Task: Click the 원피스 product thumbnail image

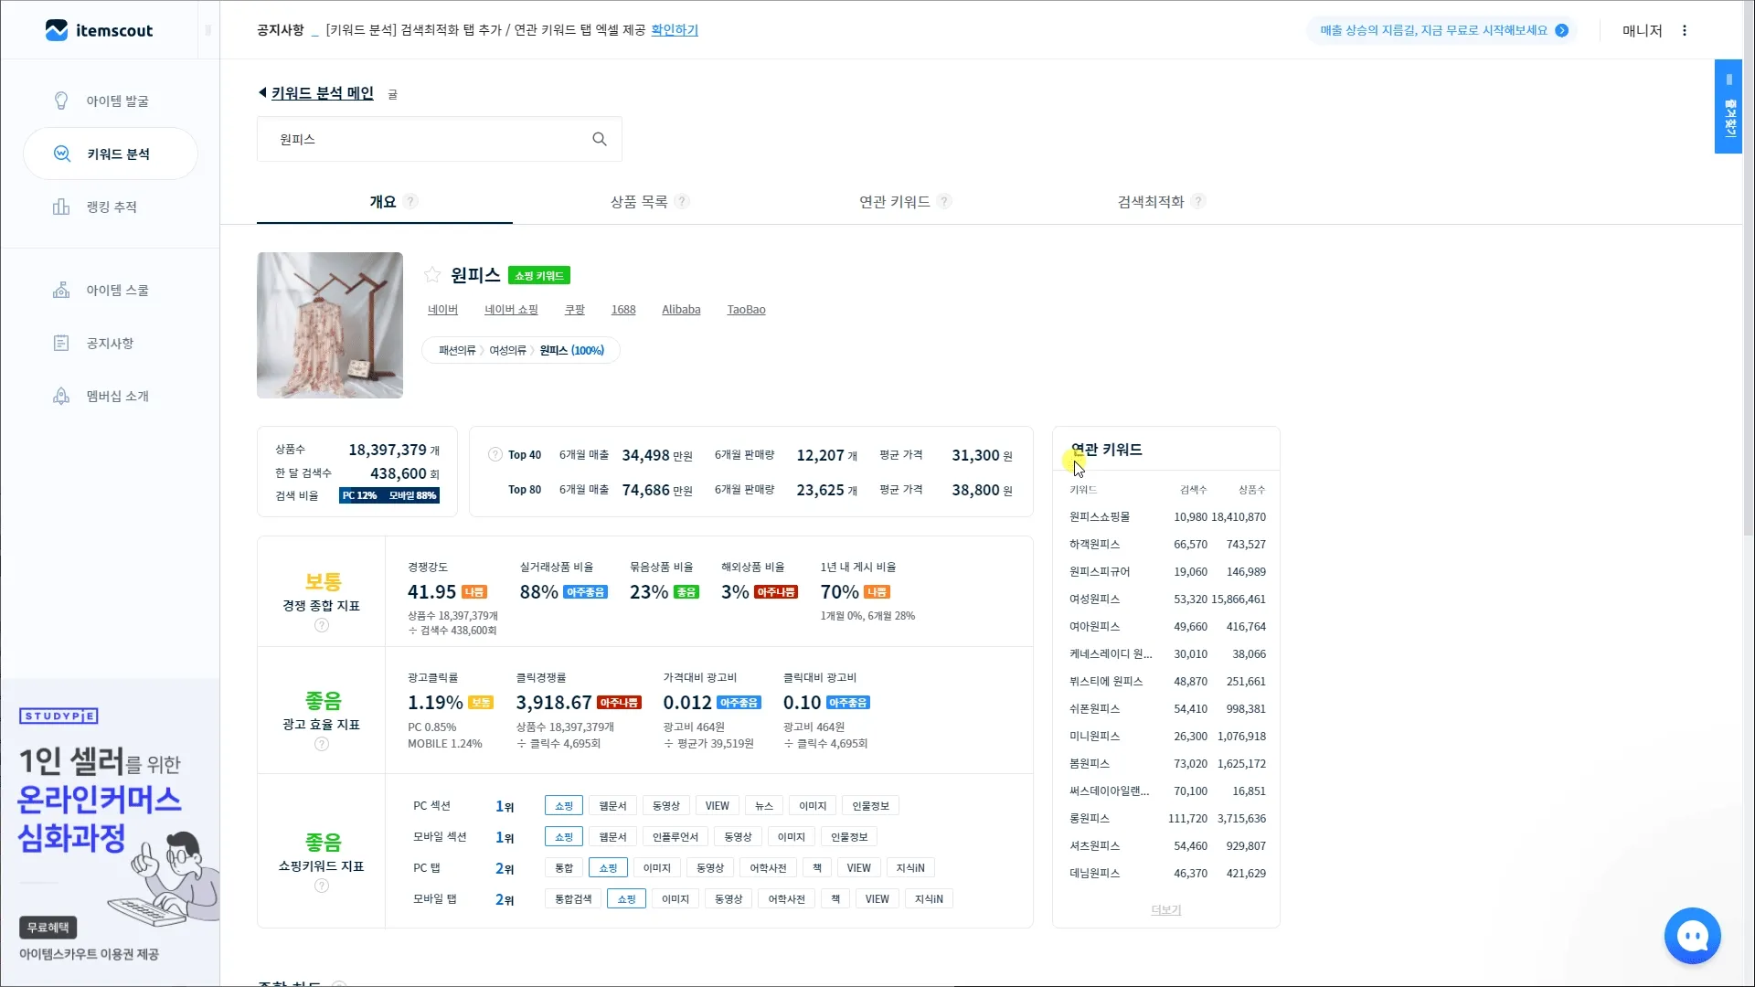Action: click(x=330, y=325)
